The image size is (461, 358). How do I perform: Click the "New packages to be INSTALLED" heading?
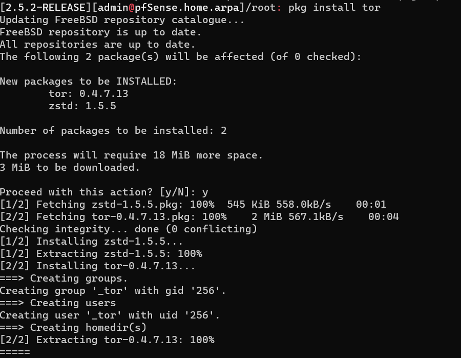tap(88, 82)
